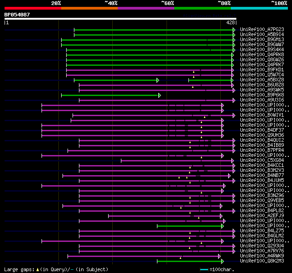Screen dimensions: 292x273
Task: Click the UniRef100_B4LZ75 label
Action: tap(262, 231)
